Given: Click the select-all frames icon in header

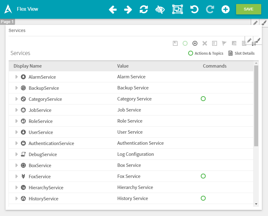Looking at the screenshot, I should tap(177, 9).
